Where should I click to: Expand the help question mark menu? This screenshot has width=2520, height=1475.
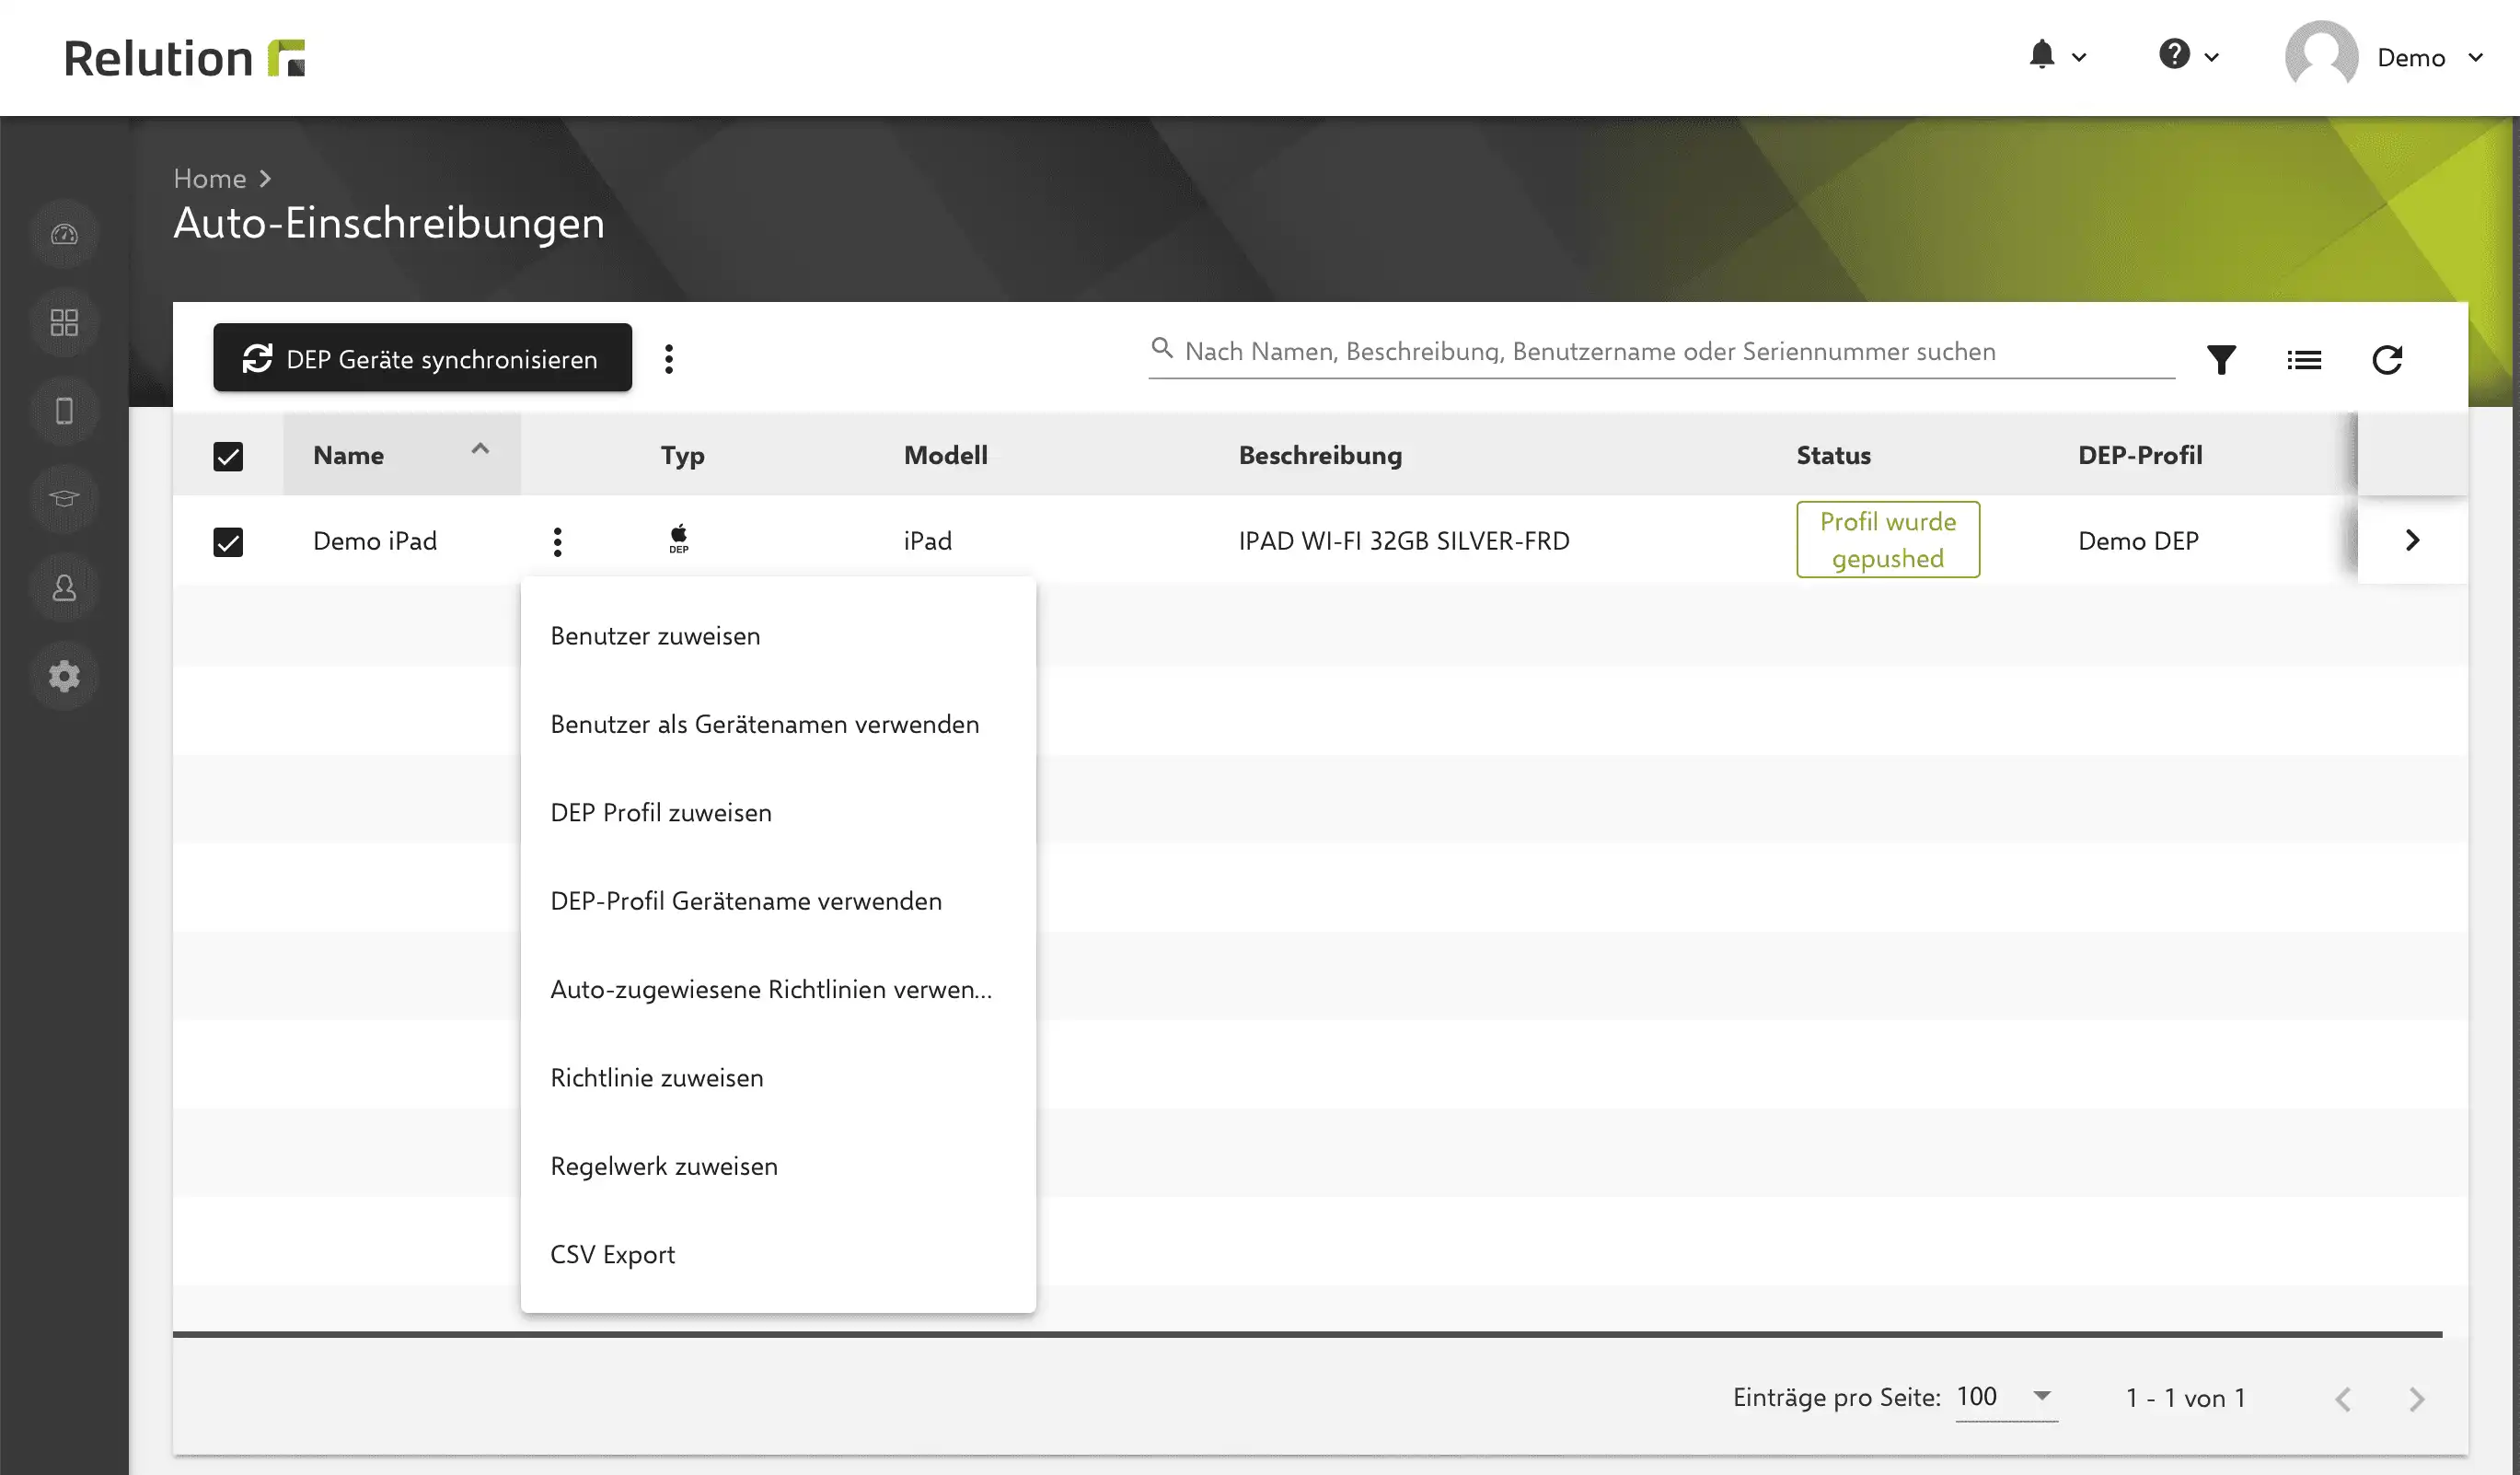[x=2188, y=55]
